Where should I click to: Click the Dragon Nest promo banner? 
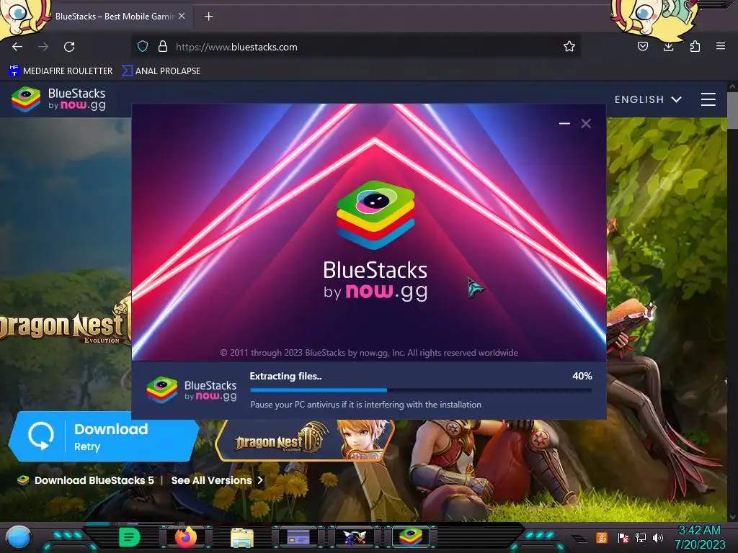tap(304, 441)
